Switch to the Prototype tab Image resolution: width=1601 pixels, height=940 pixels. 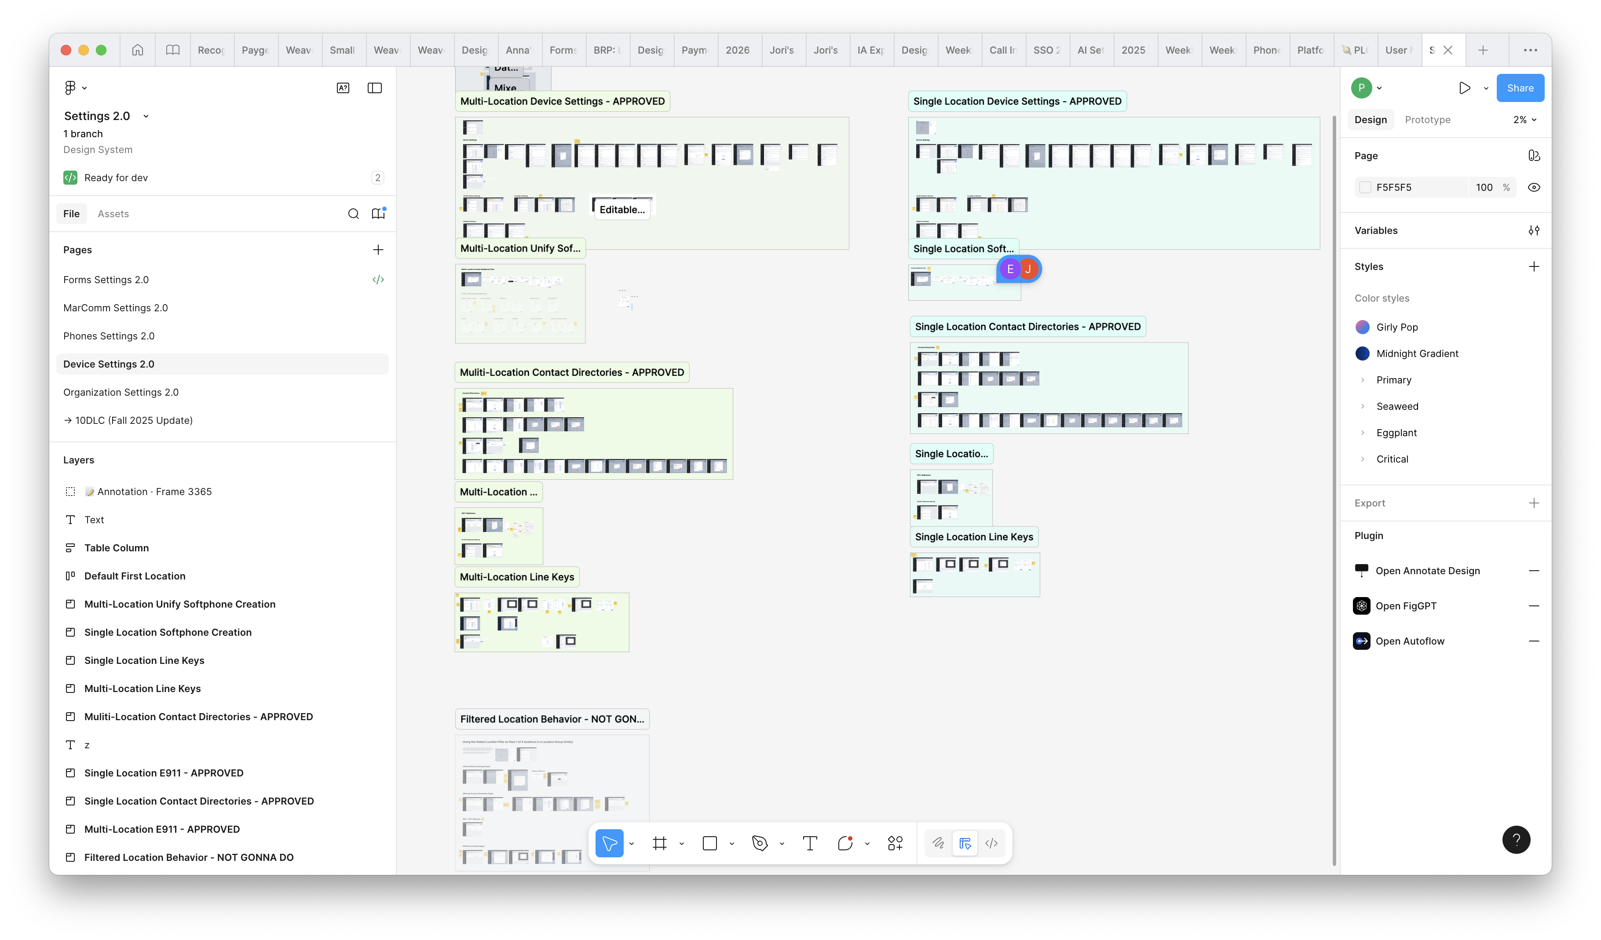click(1428, 120)
